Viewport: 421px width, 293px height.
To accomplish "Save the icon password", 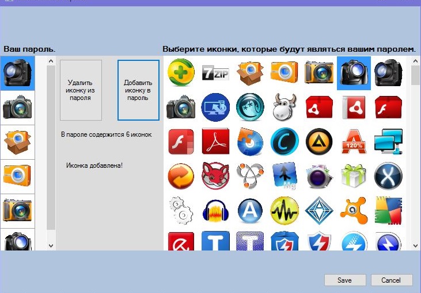I will [345, 280].
